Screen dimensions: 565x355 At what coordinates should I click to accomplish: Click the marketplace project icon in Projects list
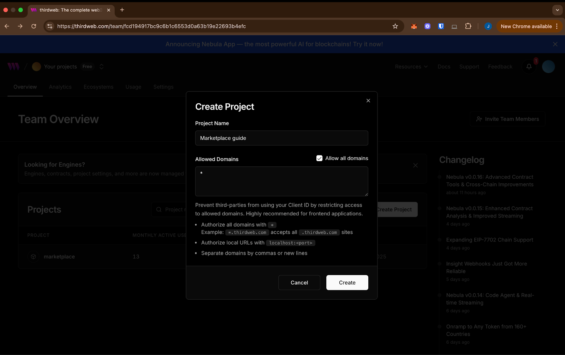point(33,256)
